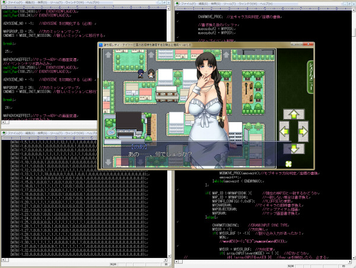Click the DATA(-1,33,...) row in the bottom-left editor
Screen dimensions: 356x268
click(x=80, y=254)
